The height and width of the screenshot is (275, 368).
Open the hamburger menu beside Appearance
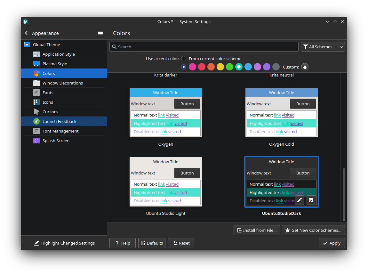100,33
